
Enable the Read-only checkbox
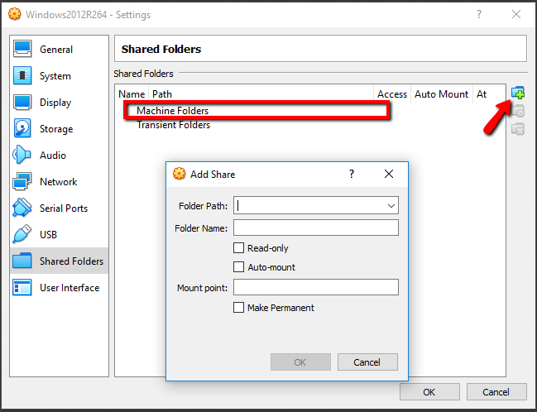click(x=240, y=248)
